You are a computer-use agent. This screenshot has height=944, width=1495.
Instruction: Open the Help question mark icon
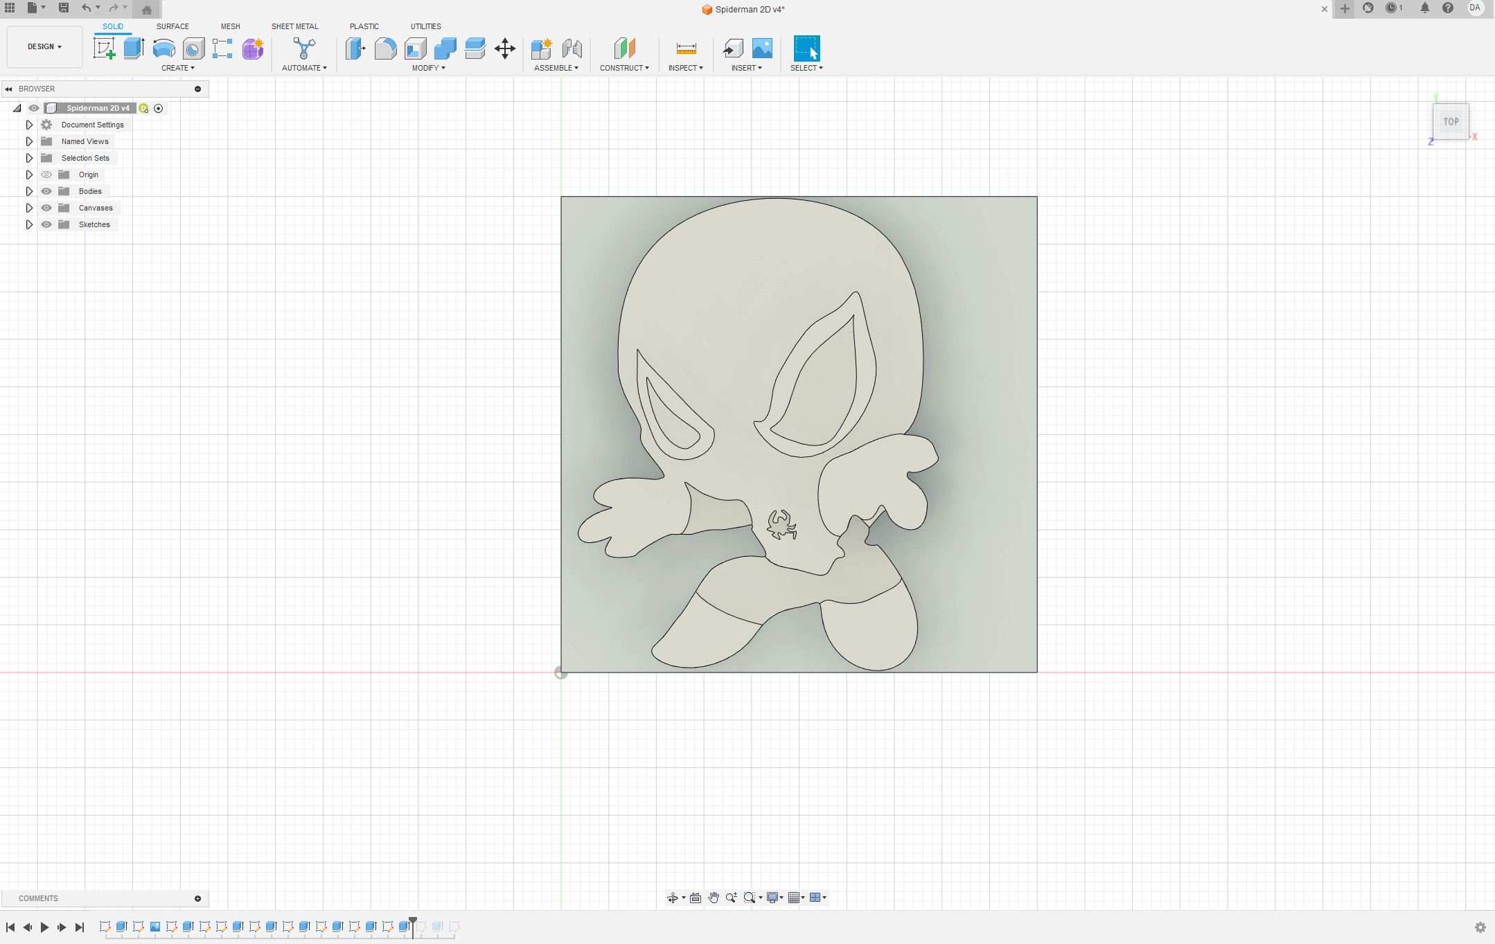click(x=1448, y=8)
